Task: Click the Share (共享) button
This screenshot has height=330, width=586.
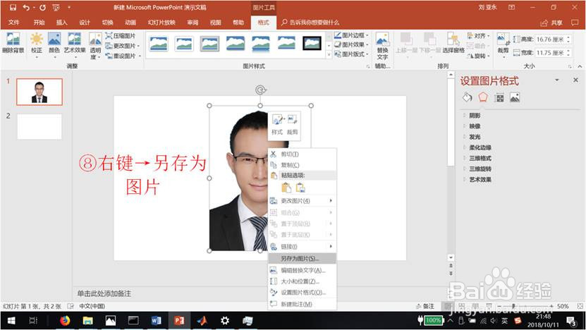Action: pyautogui.click(x=551, y=23)
